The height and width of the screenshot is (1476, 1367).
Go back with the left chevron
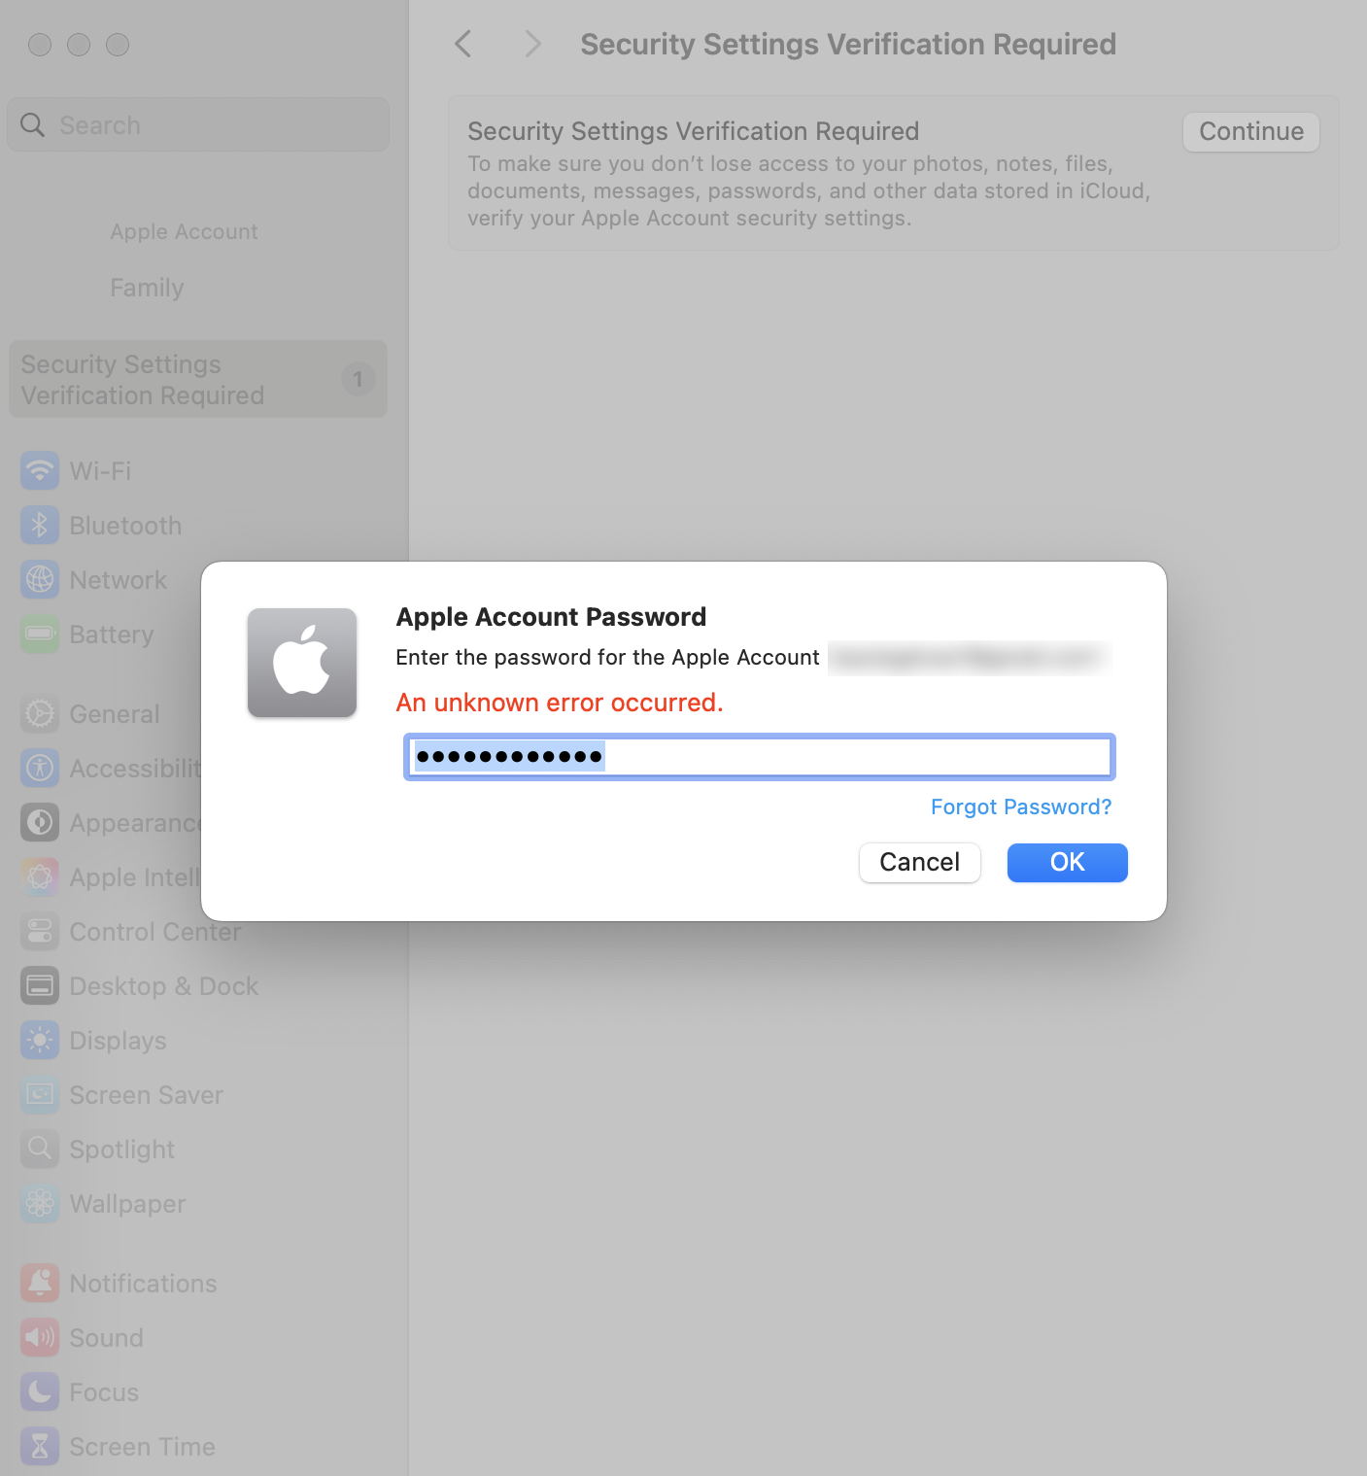[x=463, y=44]
